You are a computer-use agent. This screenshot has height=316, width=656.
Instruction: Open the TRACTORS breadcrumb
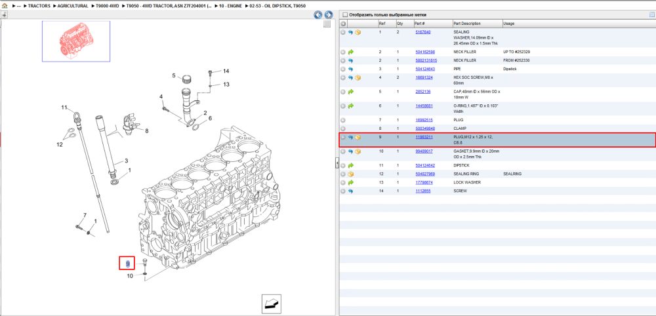click(x=39, y=7)
